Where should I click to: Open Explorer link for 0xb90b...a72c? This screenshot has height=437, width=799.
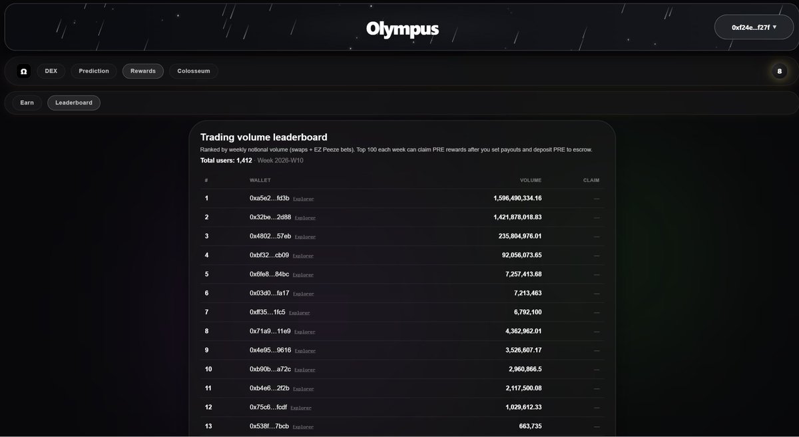[304, 370]
